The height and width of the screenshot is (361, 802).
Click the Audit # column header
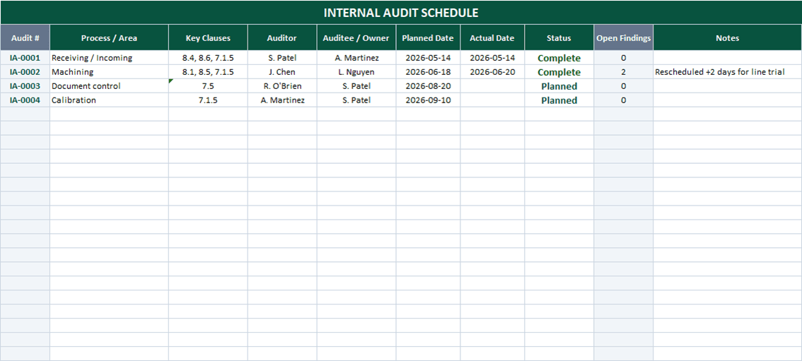[x=25, y=37]
